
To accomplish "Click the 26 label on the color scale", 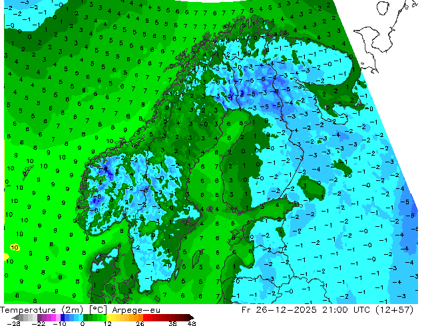I will (140, 323).
